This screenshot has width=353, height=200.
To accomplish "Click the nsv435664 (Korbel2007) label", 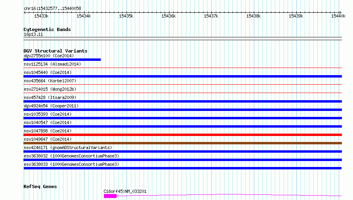I will [50, 81].
